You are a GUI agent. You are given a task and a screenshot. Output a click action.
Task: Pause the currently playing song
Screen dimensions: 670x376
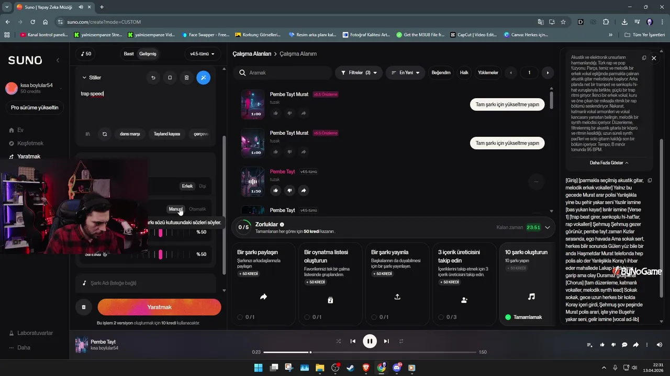[x=370, y=342]
